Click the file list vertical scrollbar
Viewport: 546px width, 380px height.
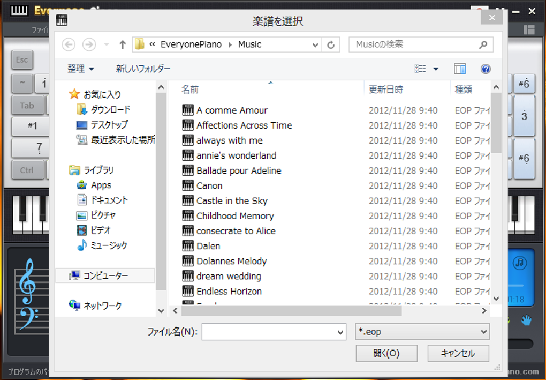496,123
